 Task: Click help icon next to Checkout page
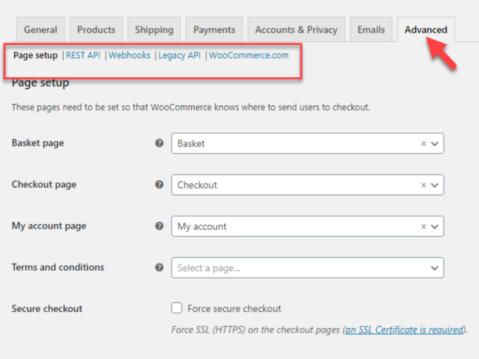[159, 184]
